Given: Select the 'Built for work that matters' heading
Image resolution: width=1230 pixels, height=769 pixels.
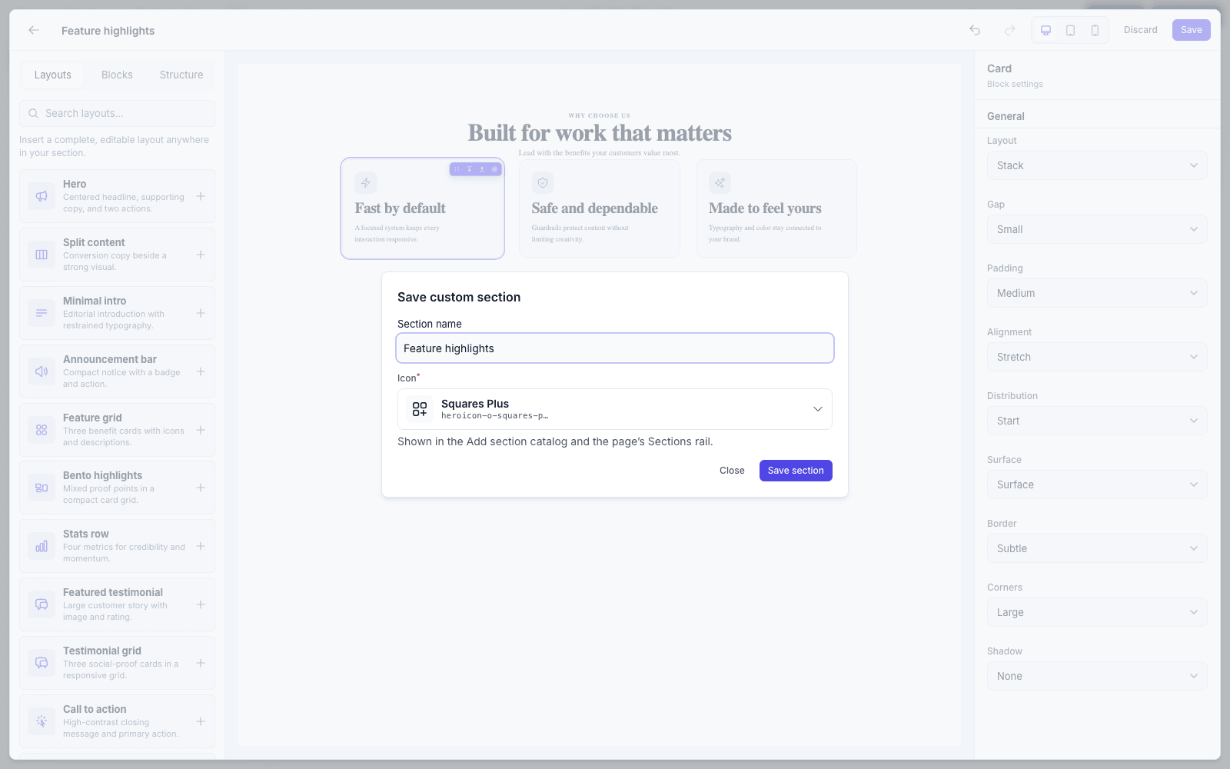Looking at the screenshot, I should pyautogui.click(x=600, y=133).
